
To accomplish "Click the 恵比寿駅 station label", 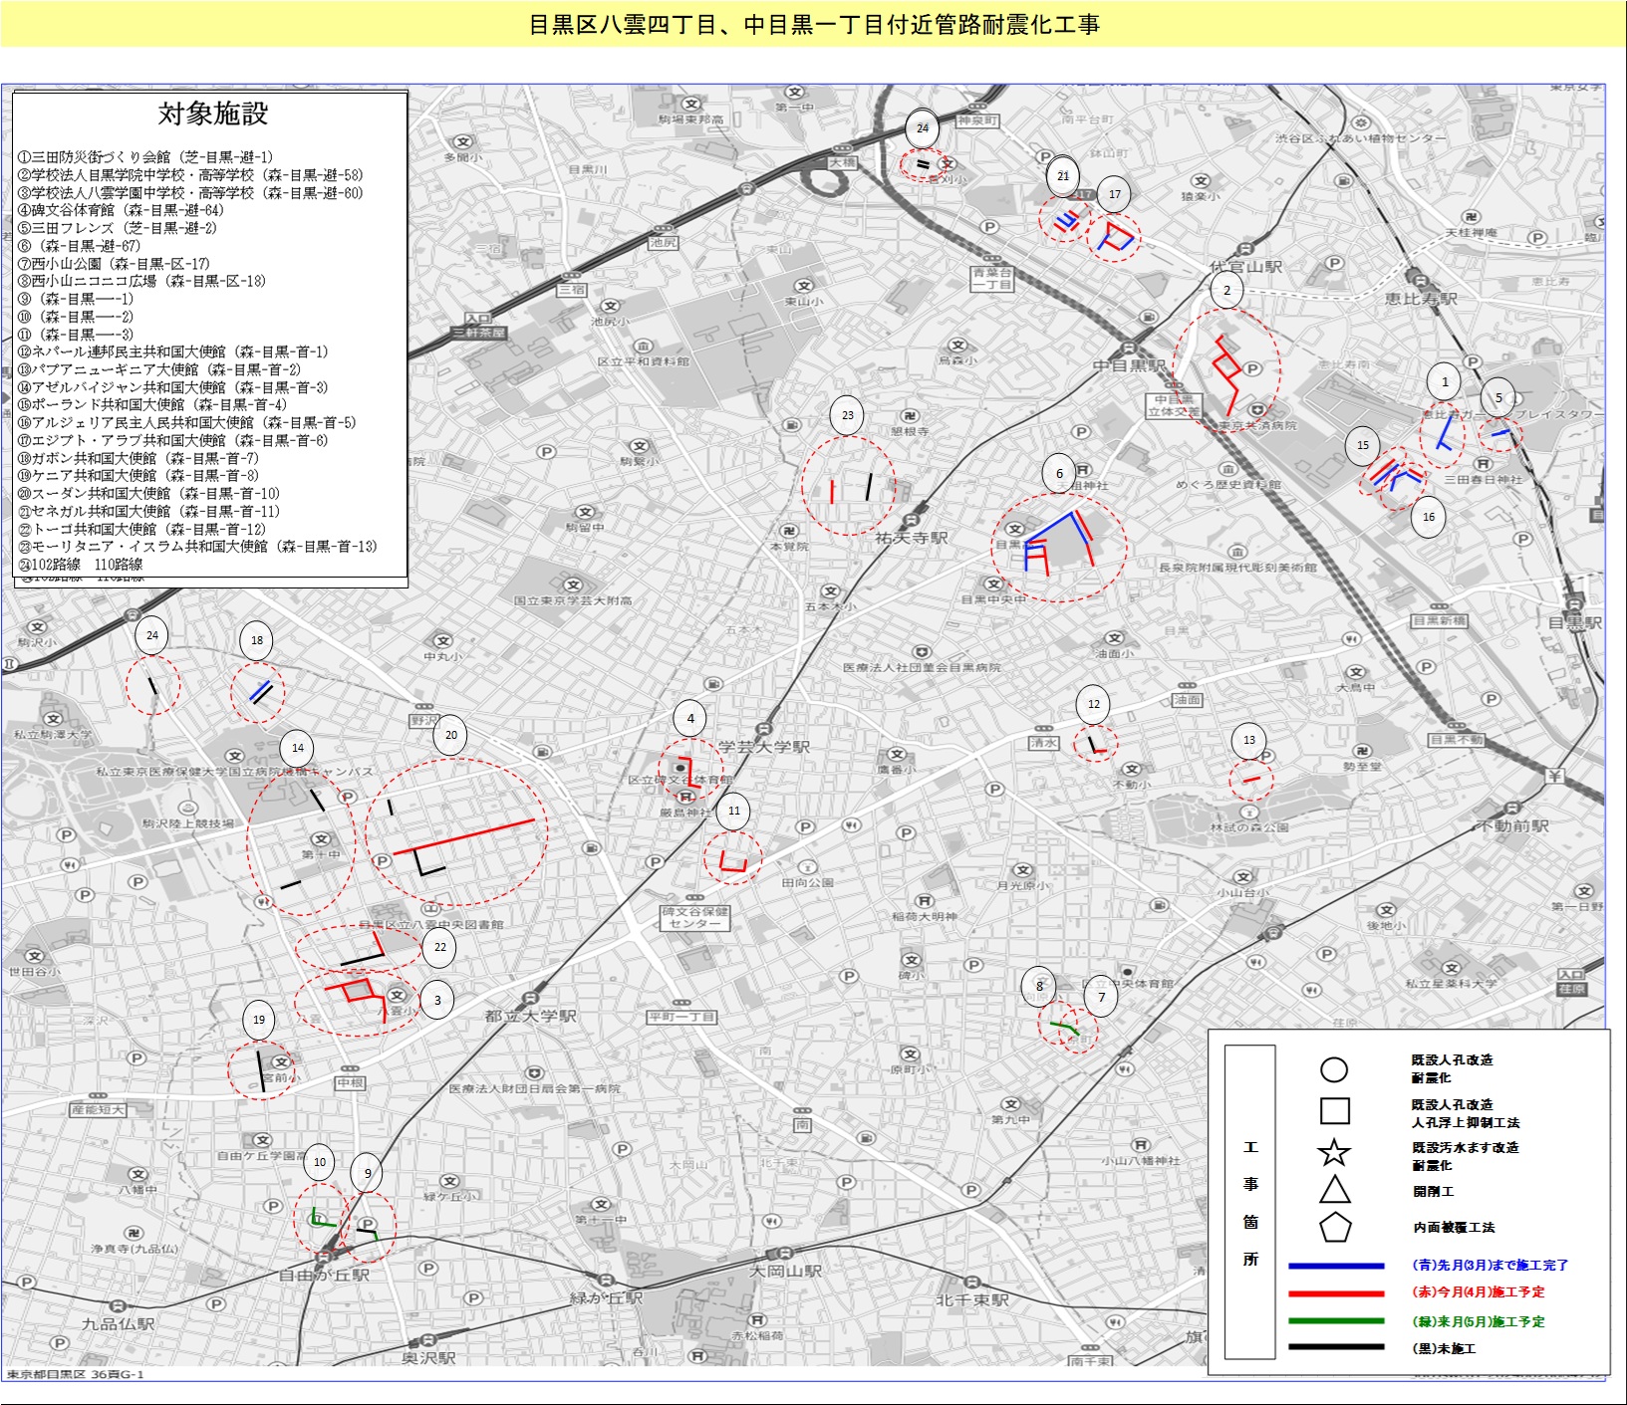I will [x=1422, y=298].
